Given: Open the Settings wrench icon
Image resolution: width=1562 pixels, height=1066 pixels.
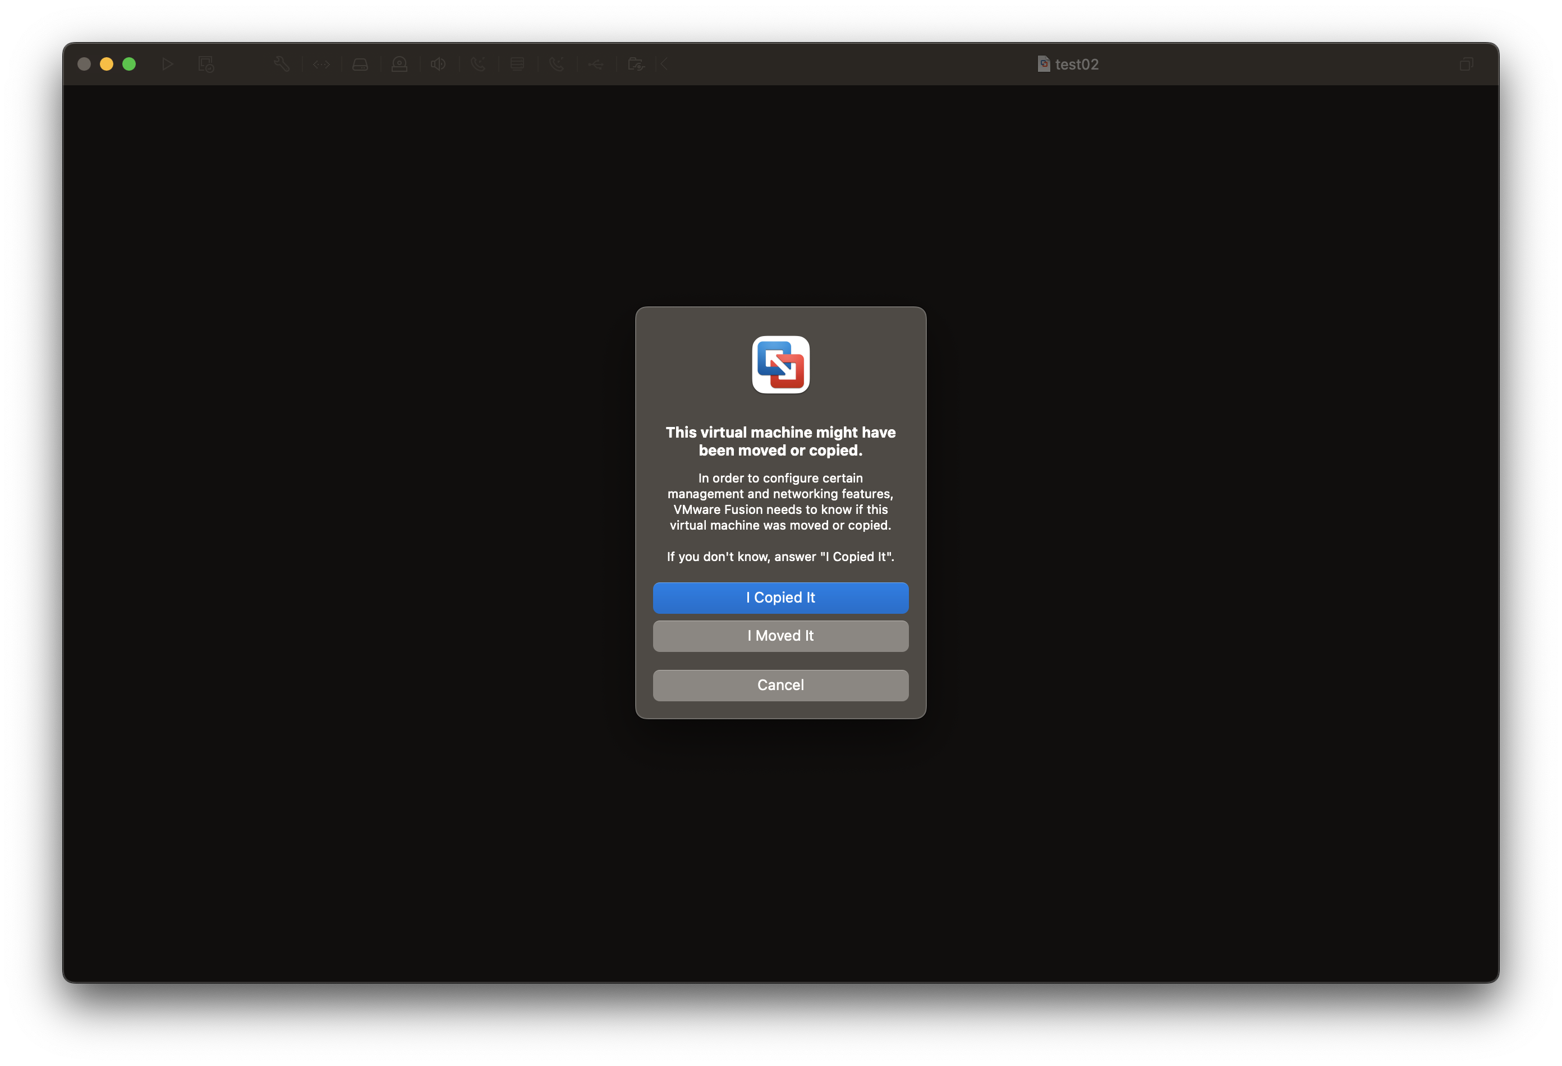Looking at the screenshot, I should point(282,64).
